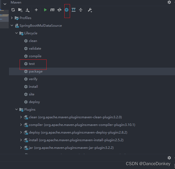Screen dimensions: 175x169
Task: Click collapse chevron left of Maven title
Action: 5,4
